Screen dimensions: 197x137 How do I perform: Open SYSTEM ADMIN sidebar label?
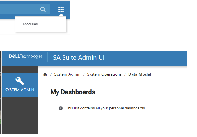pos(19,90)
